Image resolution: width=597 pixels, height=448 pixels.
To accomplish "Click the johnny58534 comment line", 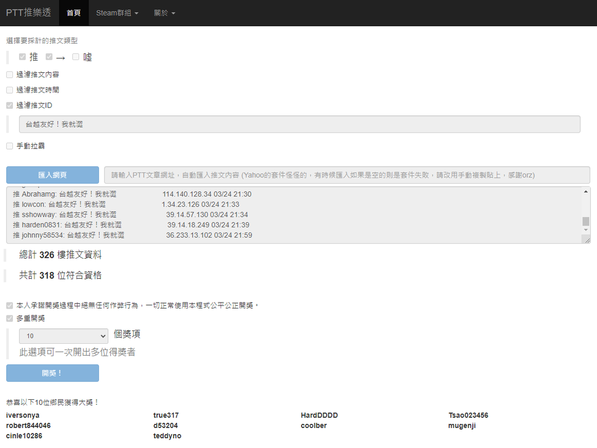I will 133,235.
